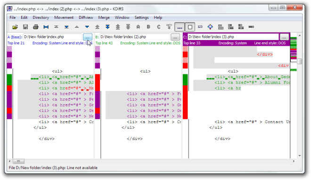
Task: Go to previous delta icon
Action: [x=77, y=27]
